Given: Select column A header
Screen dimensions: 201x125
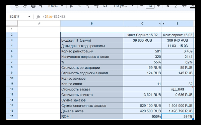Looking at the screenshot, I should point(39,24).
